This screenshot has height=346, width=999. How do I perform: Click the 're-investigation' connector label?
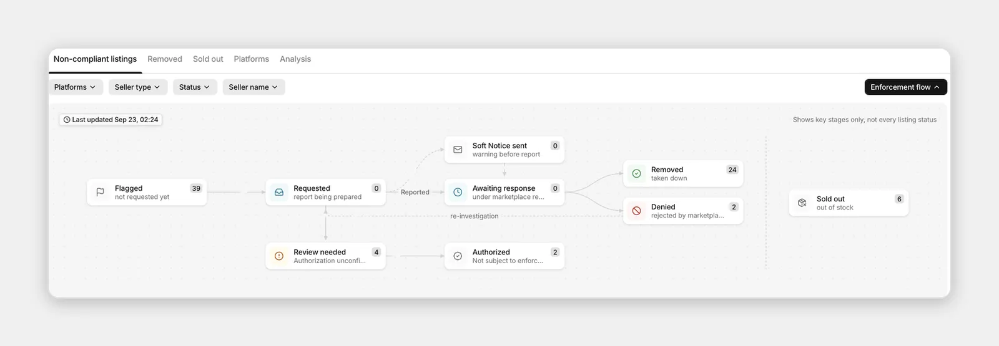click(x=475, y=216)
